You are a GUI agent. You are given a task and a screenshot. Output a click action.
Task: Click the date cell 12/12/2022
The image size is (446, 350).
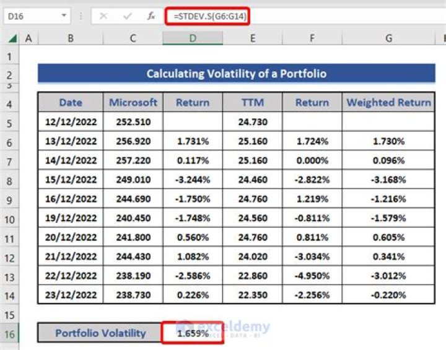pyautogui.click(x=71, y=122)
